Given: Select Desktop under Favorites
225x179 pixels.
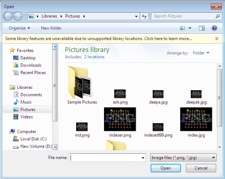Looking at the screenshot, I should pyautogui.click(x=24, y=58).
